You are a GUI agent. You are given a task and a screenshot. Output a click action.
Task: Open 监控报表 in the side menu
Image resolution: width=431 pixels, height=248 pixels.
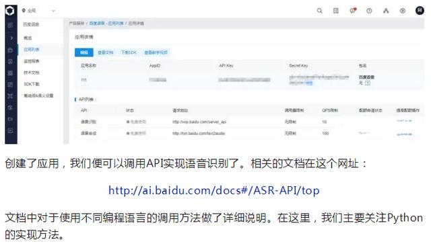32,61
